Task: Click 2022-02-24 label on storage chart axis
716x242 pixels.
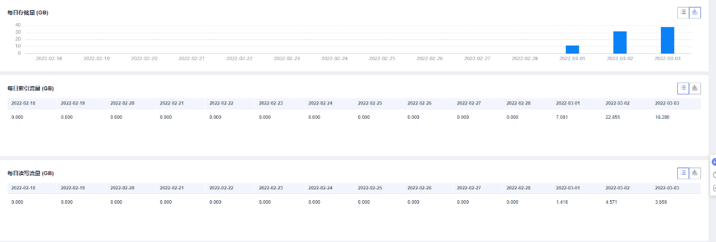Action: pos(335,59)
